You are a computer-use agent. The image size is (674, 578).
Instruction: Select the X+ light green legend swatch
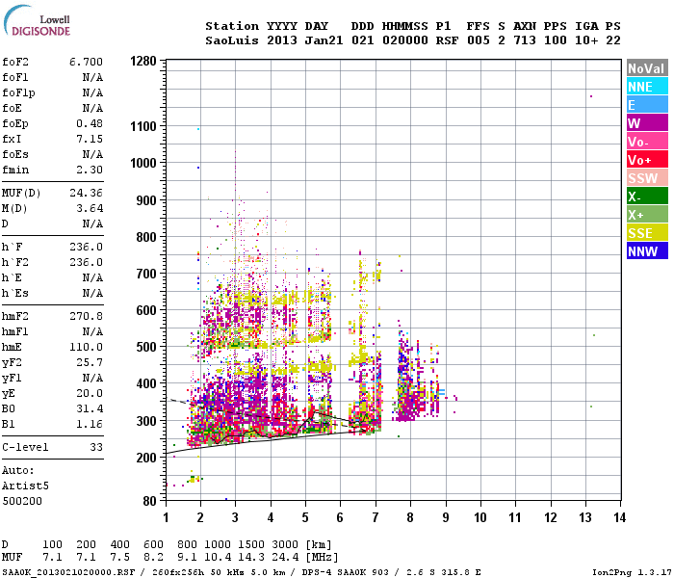coord(647,215)
